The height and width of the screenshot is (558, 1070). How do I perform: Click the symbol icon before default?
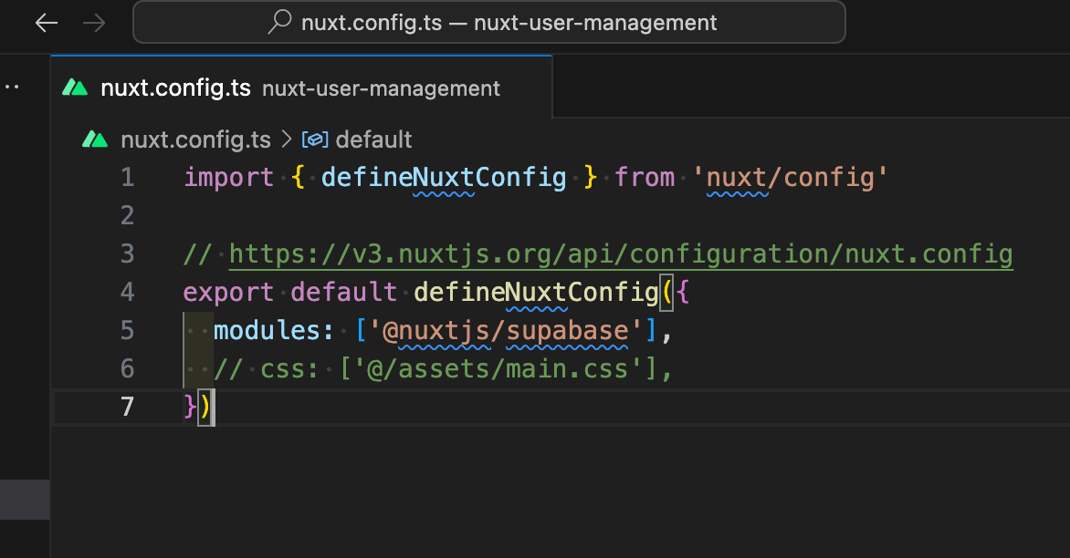[315, 139]
